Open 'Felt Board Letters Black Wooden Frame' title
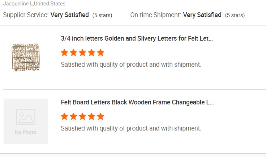Viewport: 266px width, 157px height. point(137,102)
